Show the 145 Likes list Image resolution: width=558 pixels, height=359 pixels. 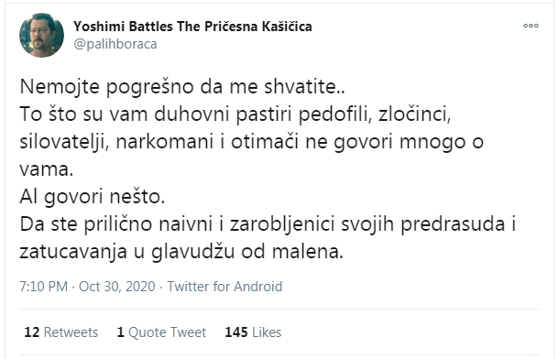coord(253,332)
